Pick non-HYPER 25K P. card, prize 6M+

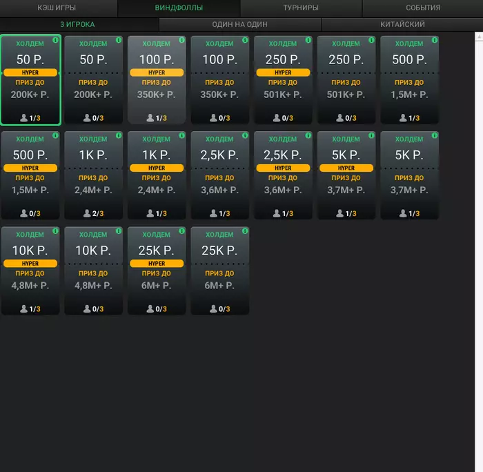pyautogui.click(x=220, y=271)
